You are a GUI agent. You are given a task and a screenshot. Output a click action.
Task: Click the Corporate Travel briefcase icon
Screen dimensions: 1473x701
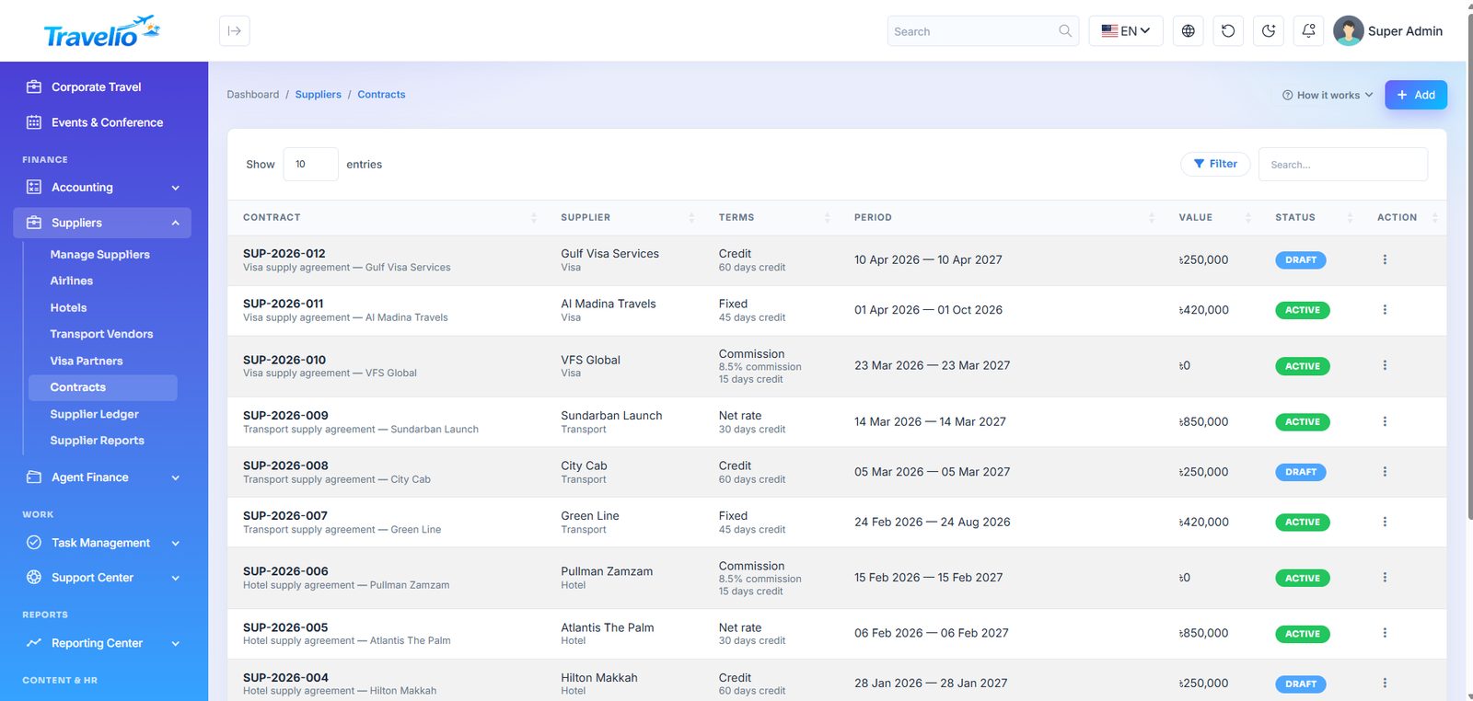(x=34, y=86)
